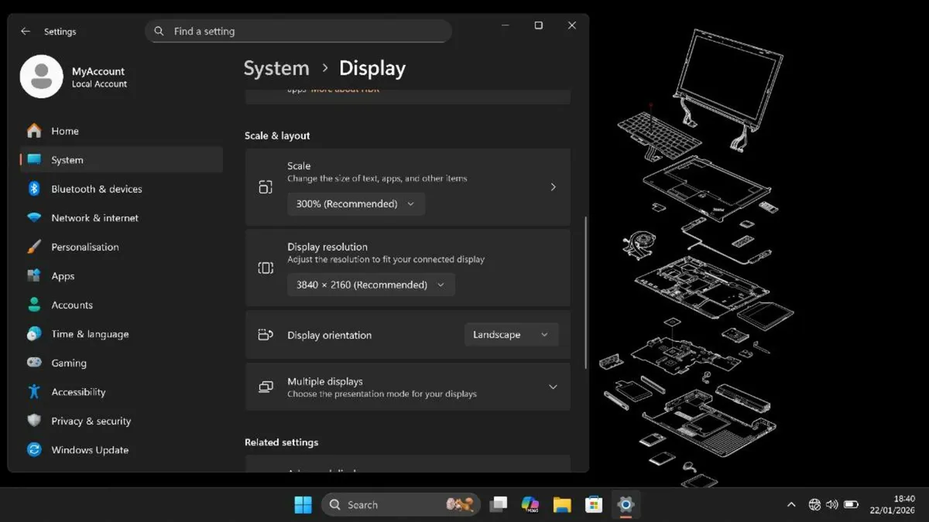
Task: Open Personalisation settings in the sidebar
Action: tap(85, 247)
